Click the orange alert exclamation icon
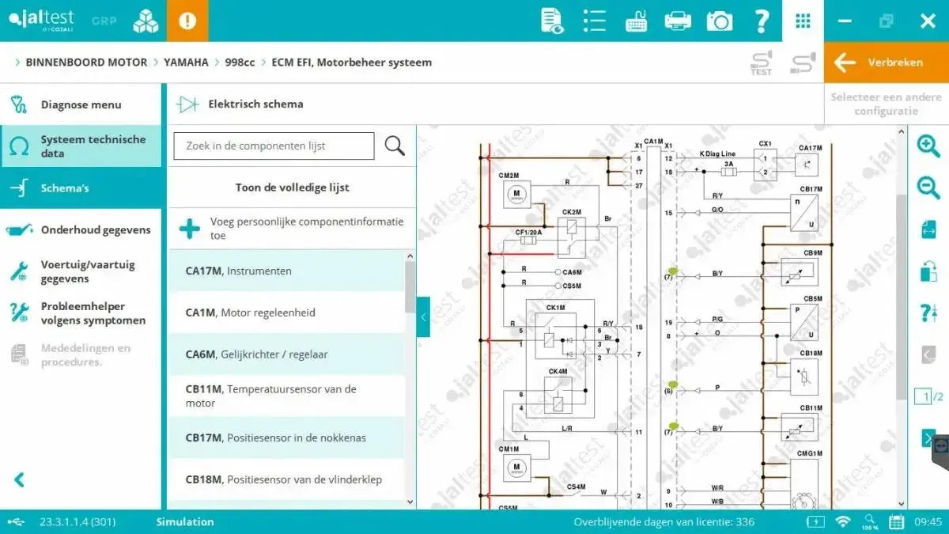 pos(187,21)
